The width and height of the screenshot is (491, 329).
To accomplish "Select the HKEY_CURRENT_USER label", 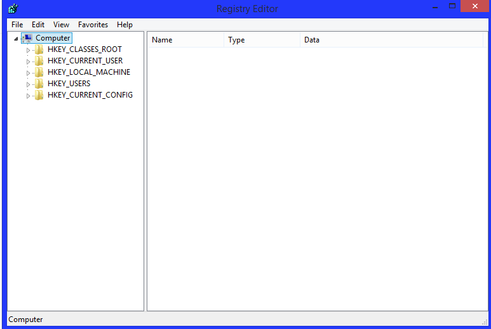I will pos(85,61).
